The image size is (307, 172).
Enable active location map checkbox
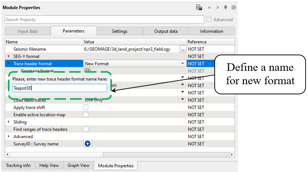[86, 115]
